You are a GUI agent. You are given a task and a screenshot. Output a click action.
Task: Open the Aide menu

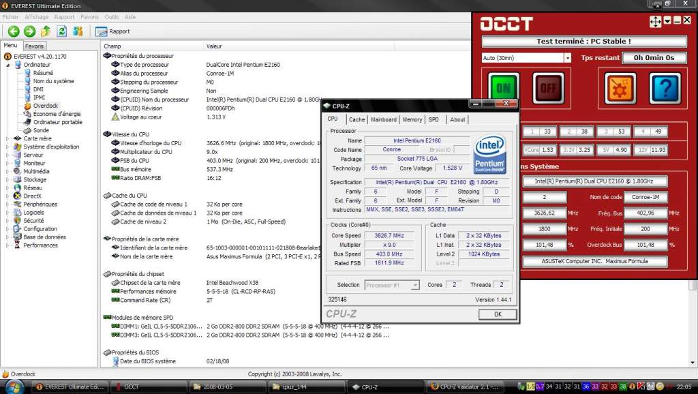130,17
